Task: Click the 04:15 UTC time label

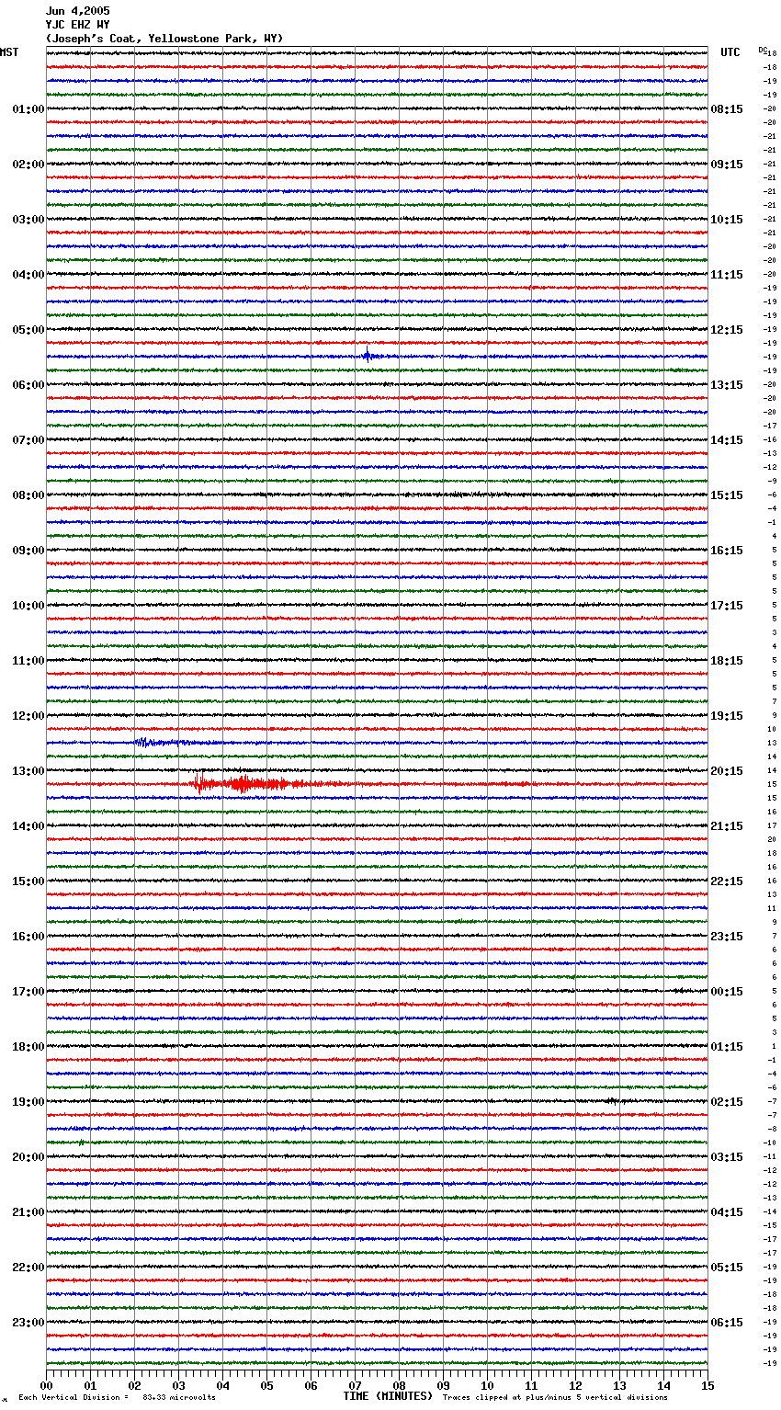Action: pos(727,1212)
